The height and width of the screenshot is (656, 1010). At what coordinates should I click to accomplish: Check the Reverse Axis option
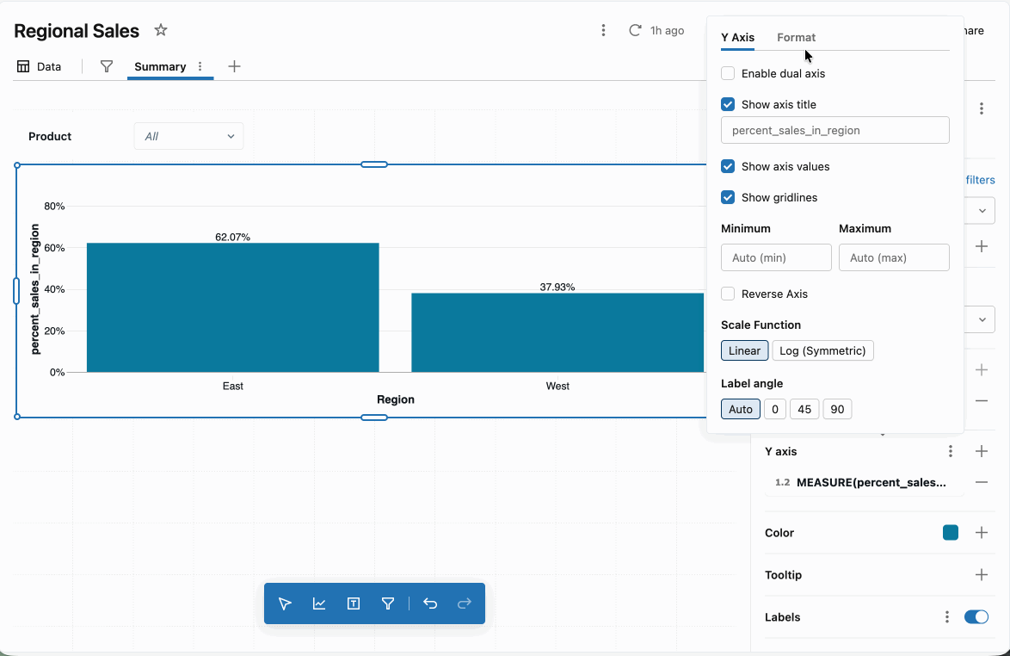pos(727,294)
